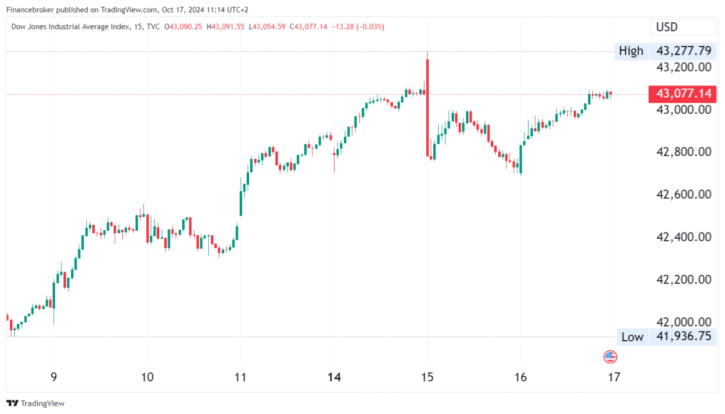Click date 15 on the time axis
This screenshot has width=725, height=414.
[x=428, y=377]
